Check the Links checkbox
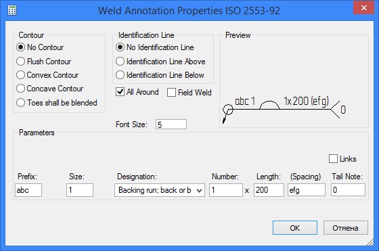This screenshot has width=379, height=251. pyautogui.click(x=333, y=159)
